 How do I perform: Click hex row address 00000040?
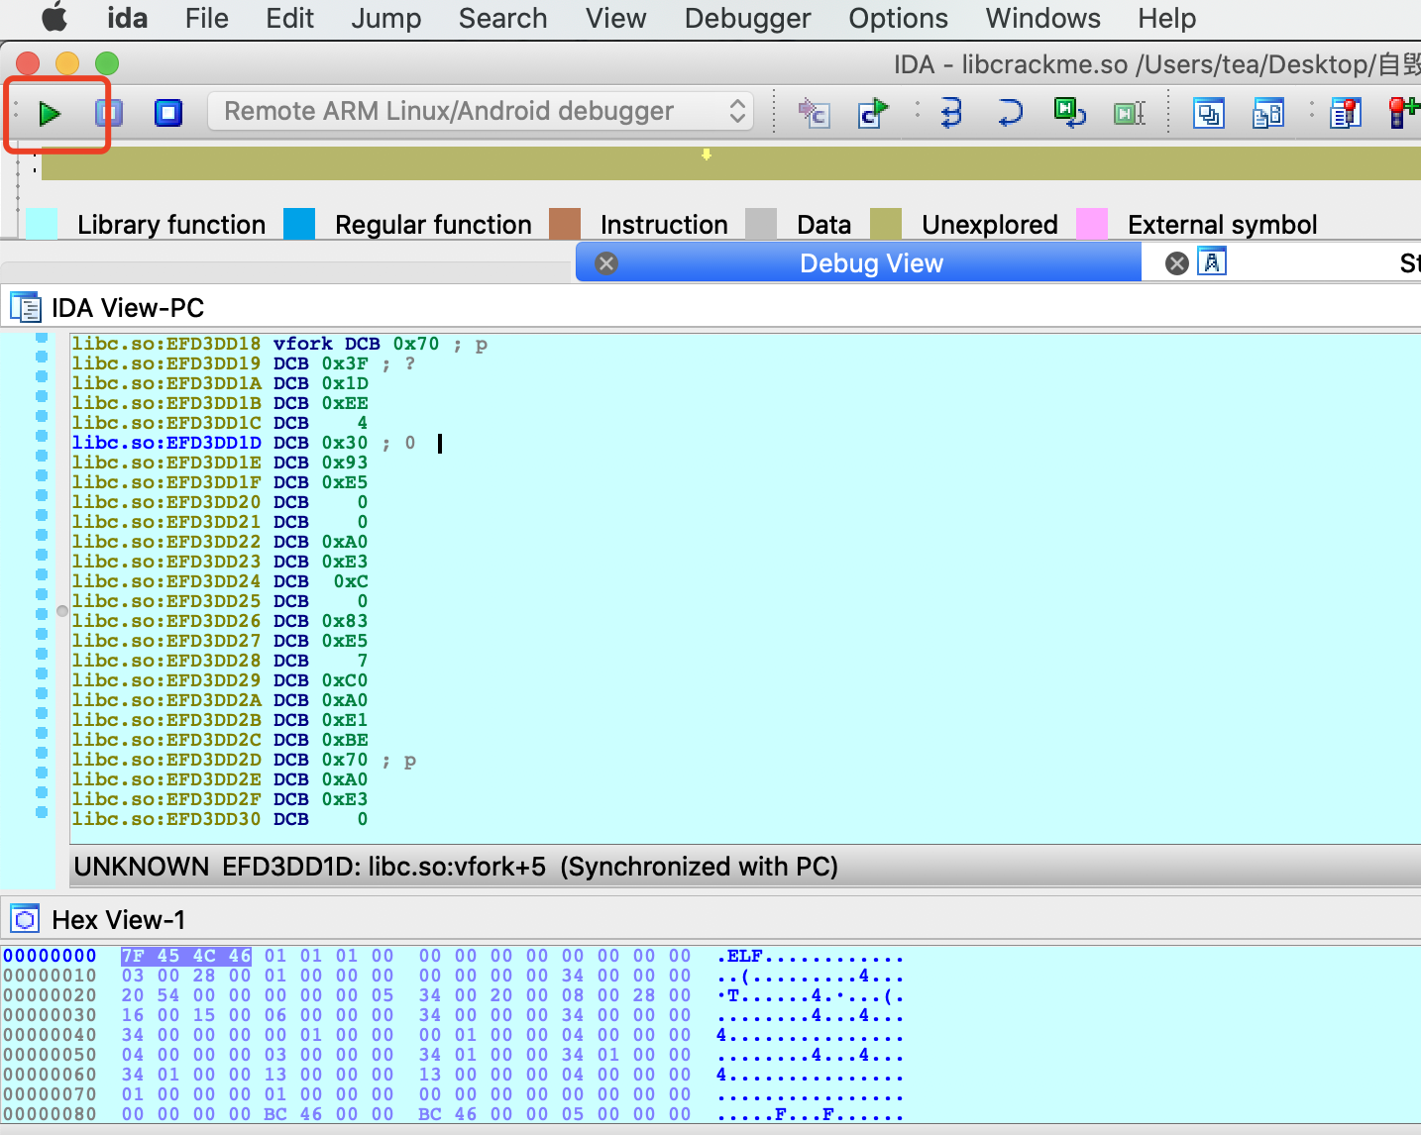click(x=50, y=1035)
